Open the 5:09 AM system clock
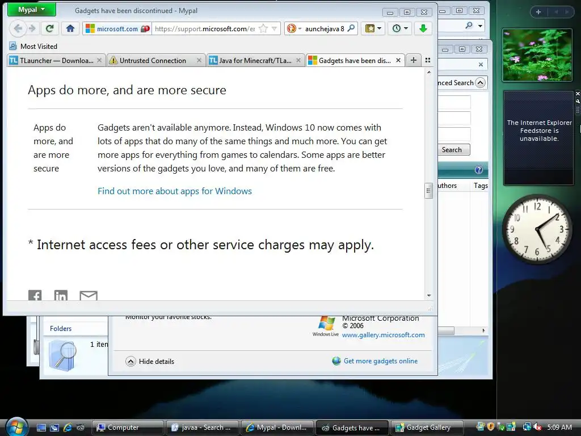The image size is (581, 436). (559, 427)
